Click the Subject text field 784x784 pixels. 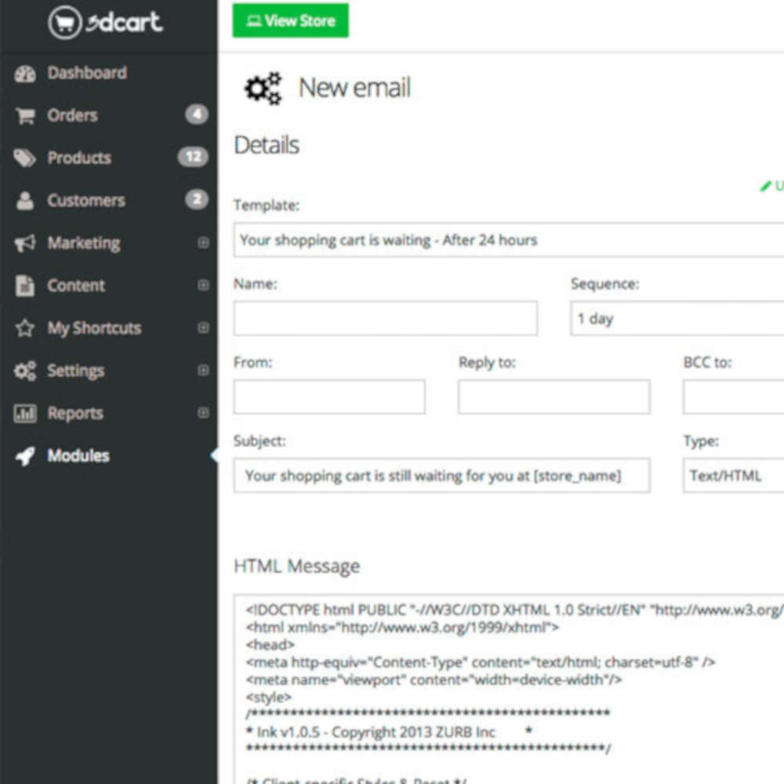point(441,475)
